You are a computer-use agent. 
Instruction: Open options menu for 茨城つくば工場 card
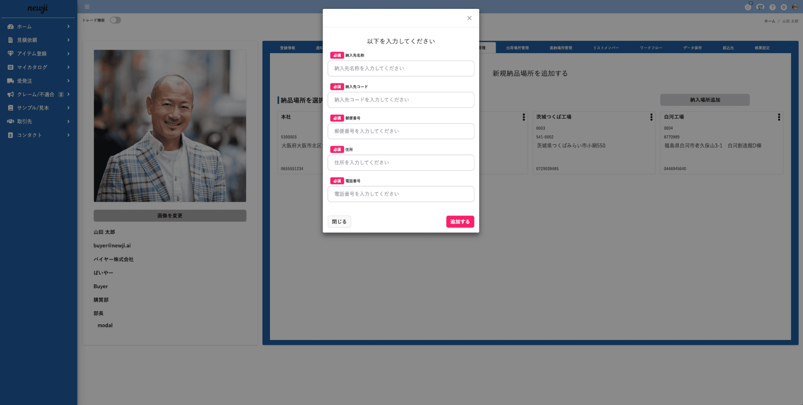(651, 117)
